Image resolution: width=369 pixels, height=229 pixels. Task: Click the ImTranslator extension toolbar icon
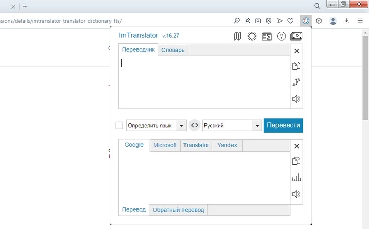[x=306, y=21]
